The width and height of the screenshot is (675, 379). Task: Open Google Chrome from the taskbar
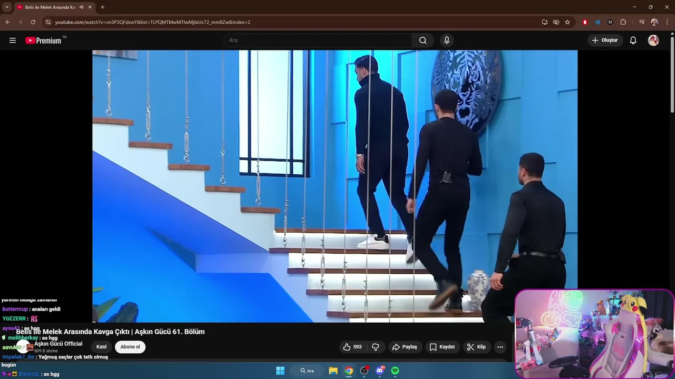349,371
